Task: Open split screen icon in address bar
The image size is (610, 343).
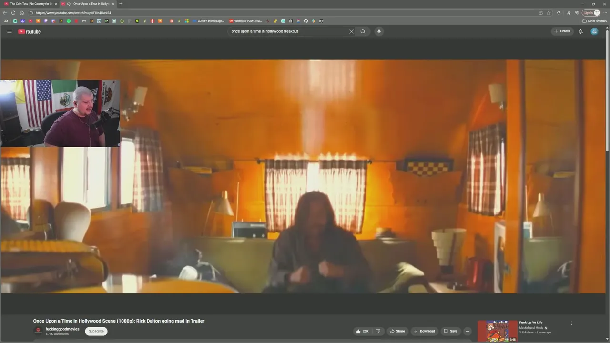Action: click(x=540, y=13)
